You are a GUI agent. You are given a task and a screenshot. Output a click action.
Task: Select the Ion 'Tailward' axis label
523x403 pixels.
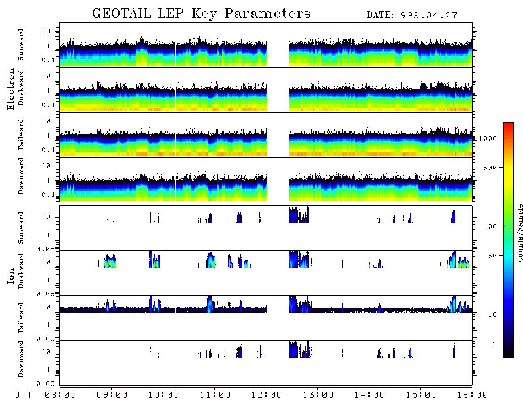(21, 318)
